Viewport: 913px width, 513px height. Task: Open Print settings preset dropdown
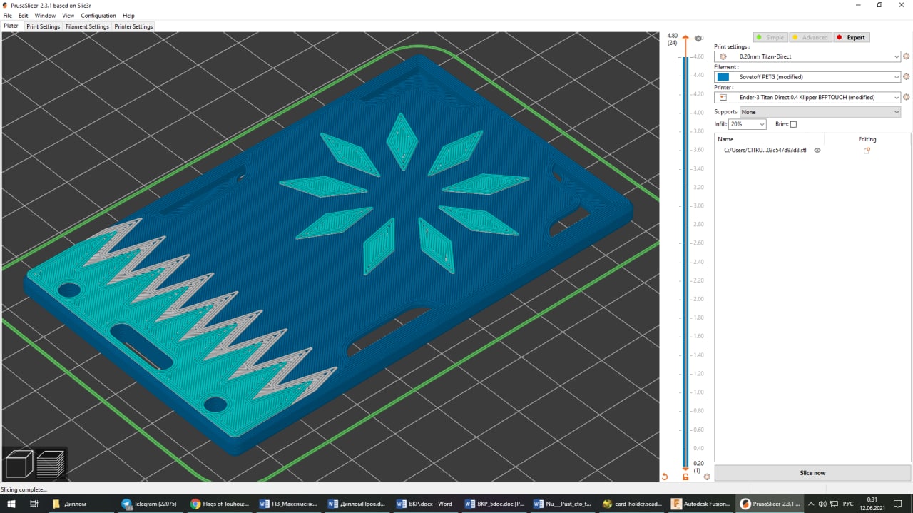pos(809,56)
